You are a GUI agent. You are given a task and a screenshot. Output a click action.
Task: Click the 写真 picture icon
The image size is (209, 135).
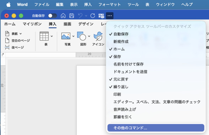point(66,36)
